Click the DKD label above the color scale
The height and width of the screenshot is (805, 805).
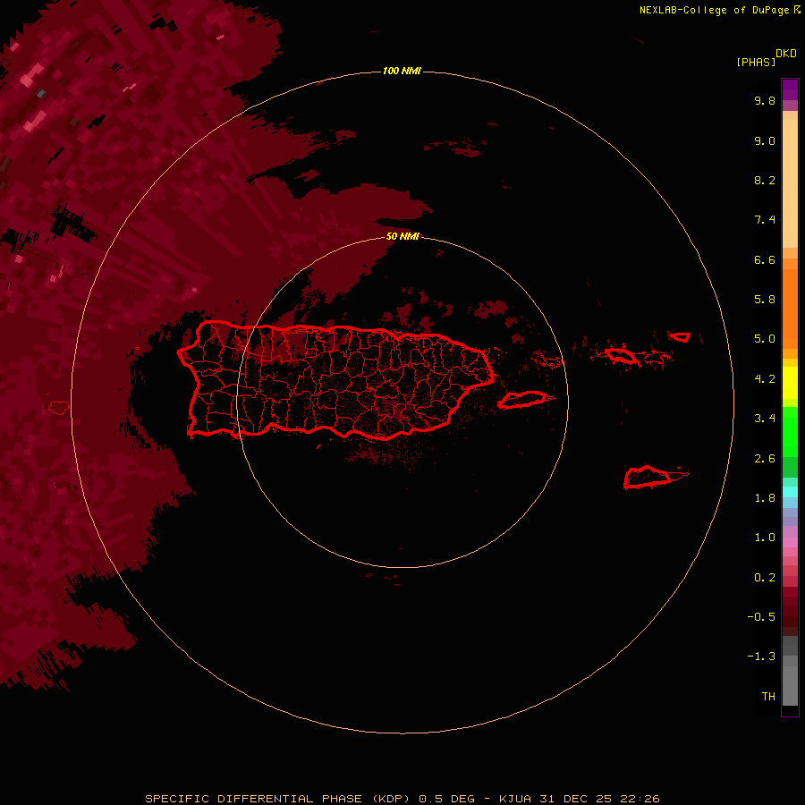786,54
